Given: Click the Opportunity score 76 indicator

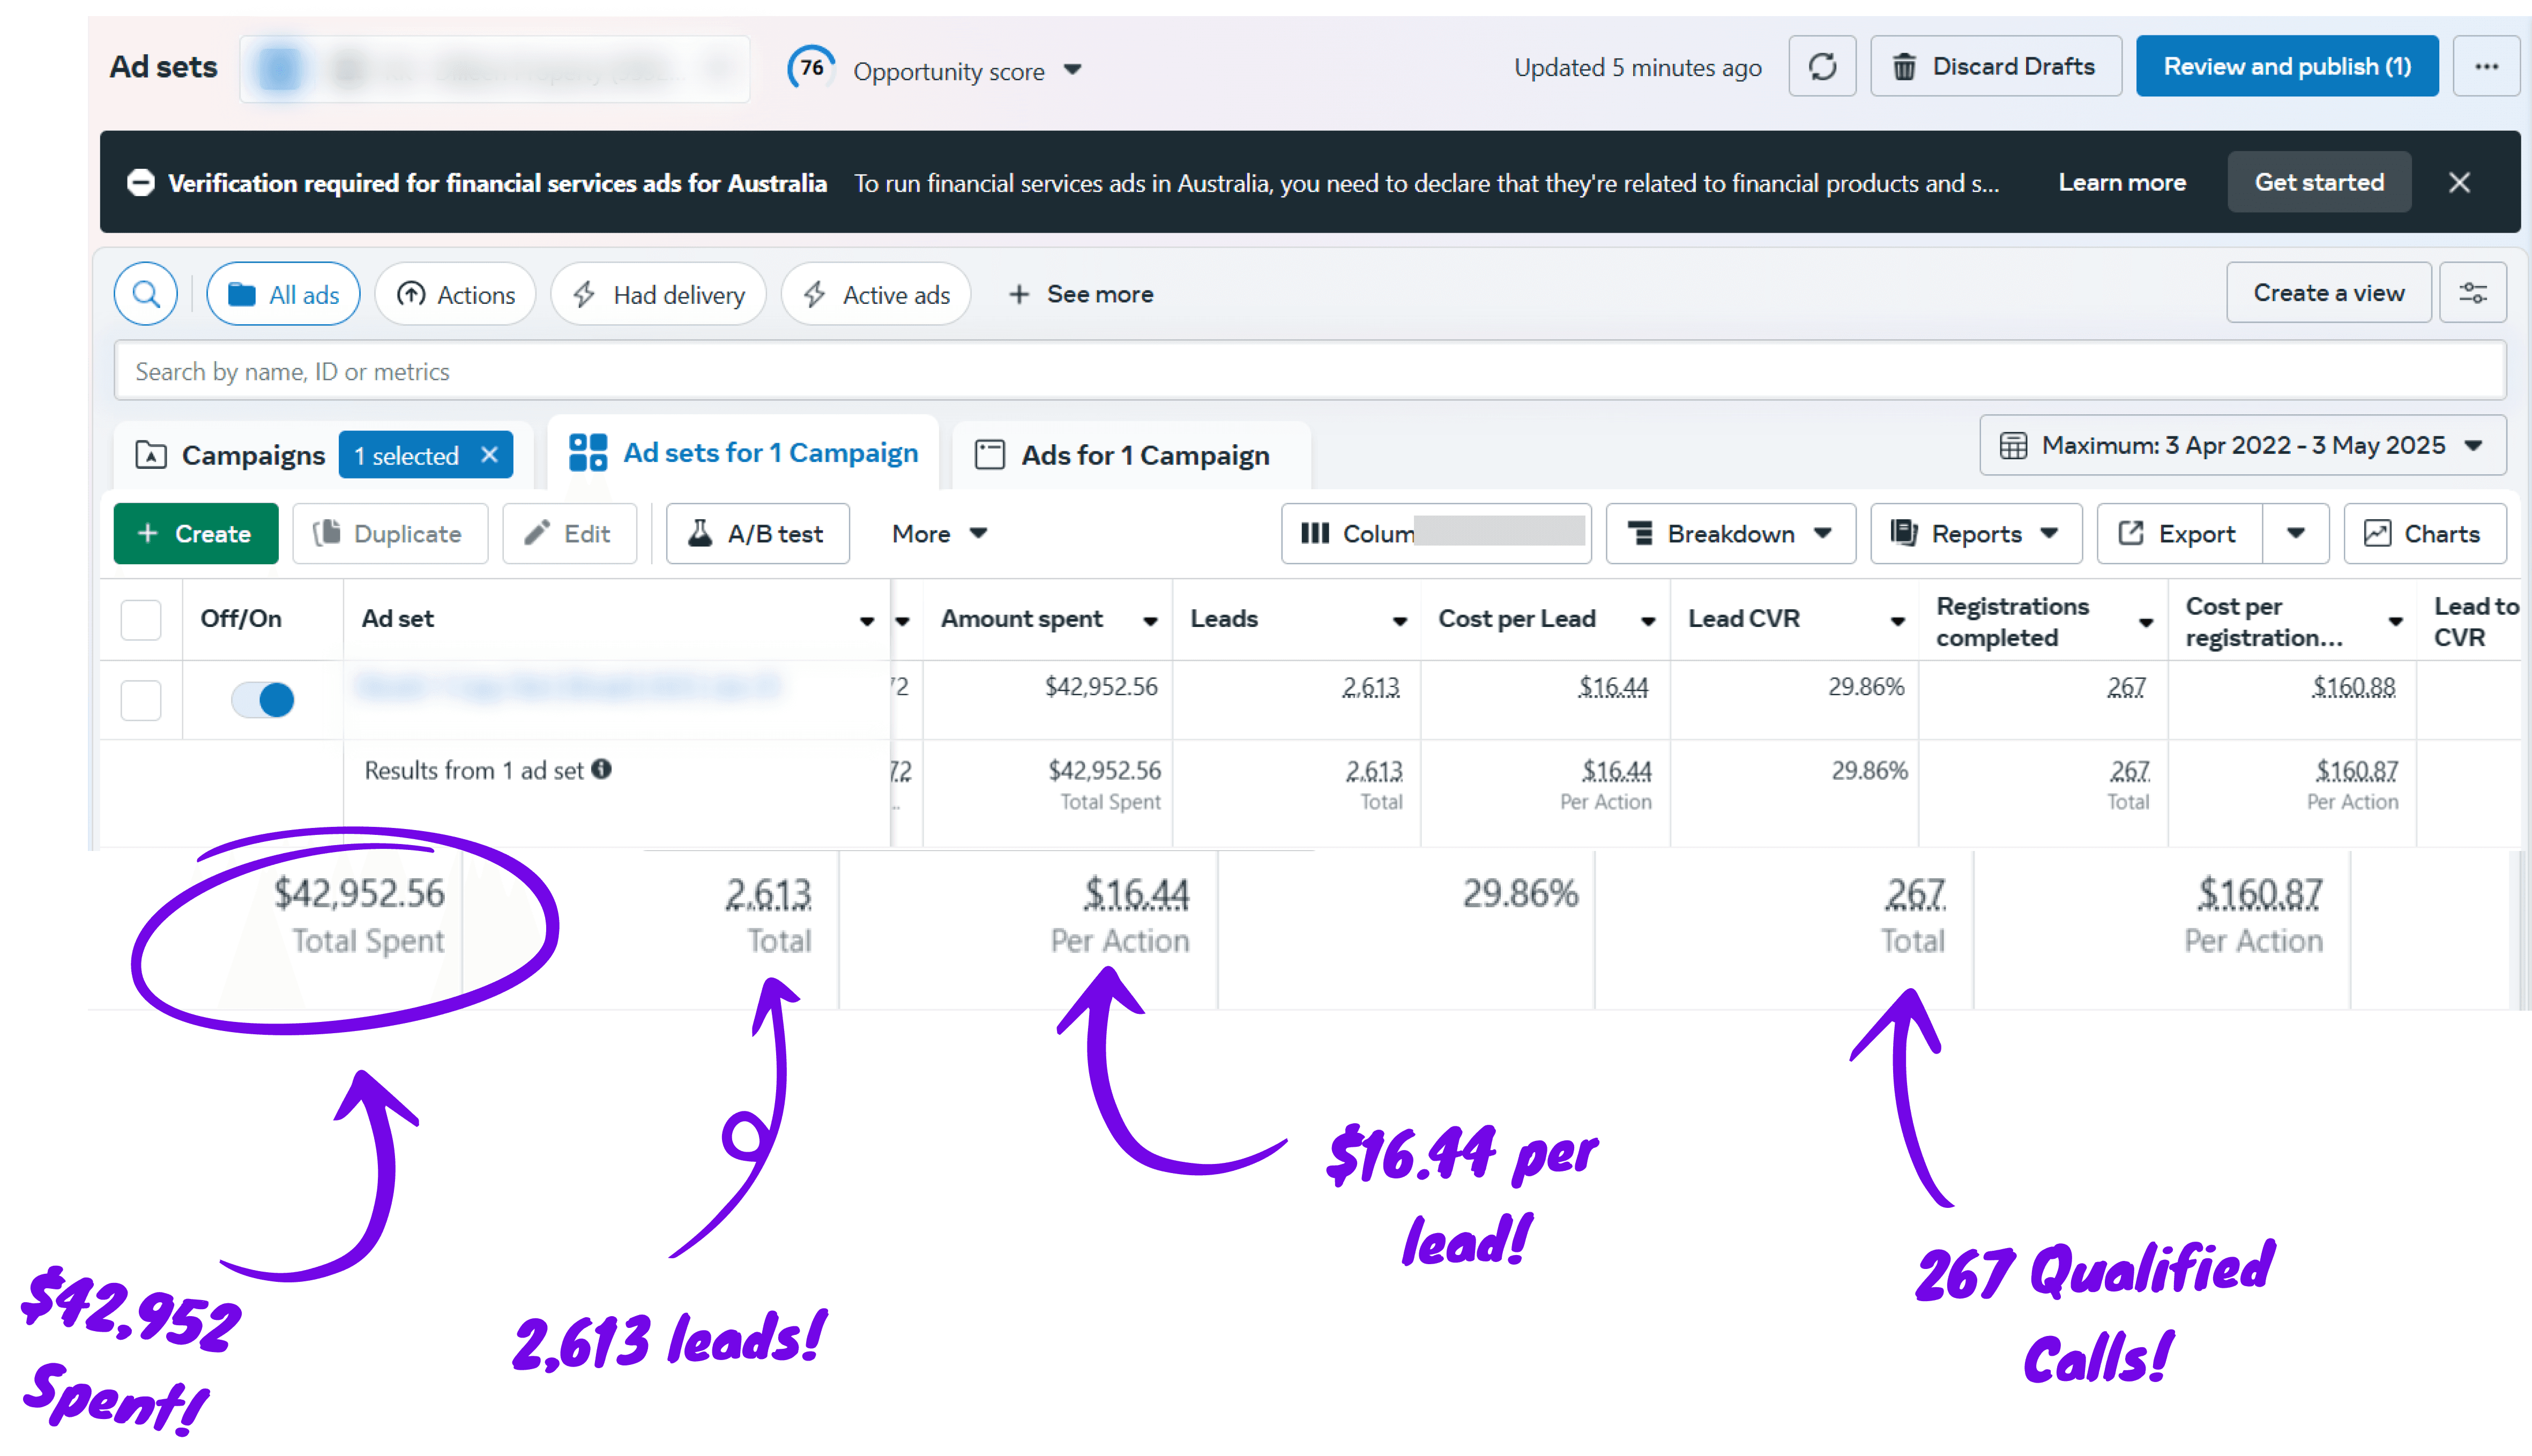Looking at the screenshot, I should coord(811,69).
